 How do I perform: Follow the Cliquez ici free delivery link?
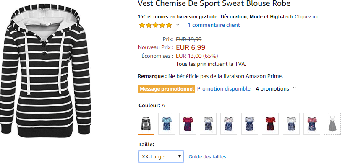click(306, 17)
